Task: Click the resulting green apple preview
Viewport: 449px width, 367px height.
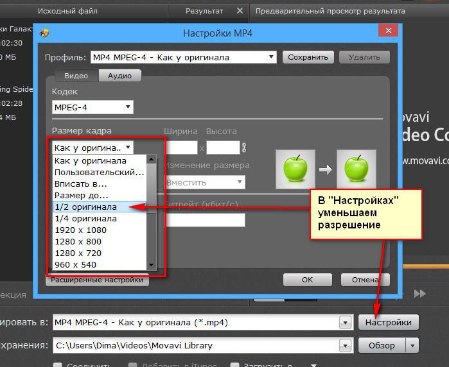Action: pyautogui.click(x=357, y=169)
